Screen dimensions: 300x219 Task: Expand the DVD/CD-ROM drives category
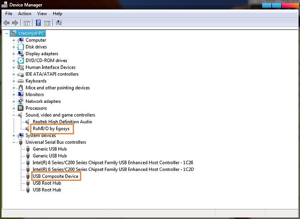[14, 61]
